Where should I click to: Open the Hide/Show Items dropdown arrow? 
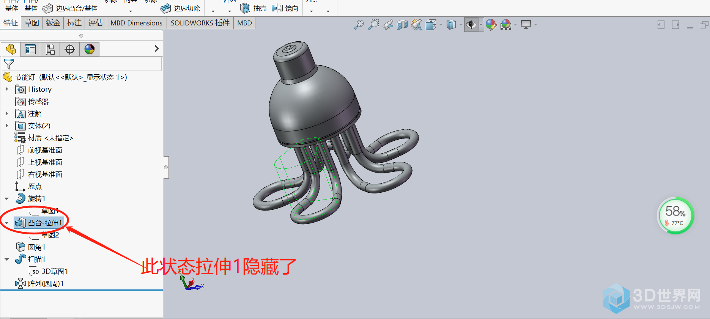pyautogui.click(x=481, y=25)
